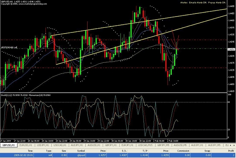Viewport: 236px width, 158px height.
Task: Click the take profit value 1.4148
Action: (x=144, y=155)
